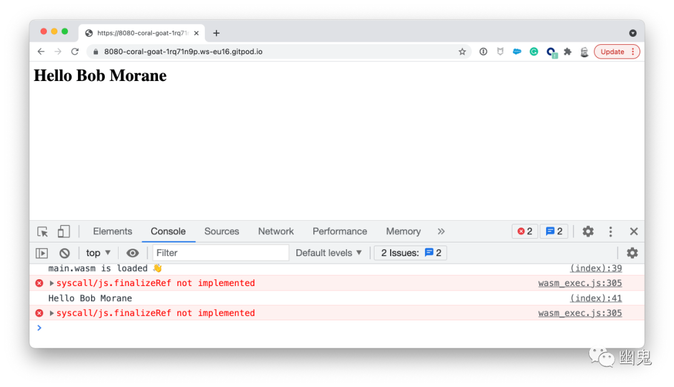This screenshot has height=387, width=674.
Task: Switch to the Sources tab
Action: coord(222,231)
